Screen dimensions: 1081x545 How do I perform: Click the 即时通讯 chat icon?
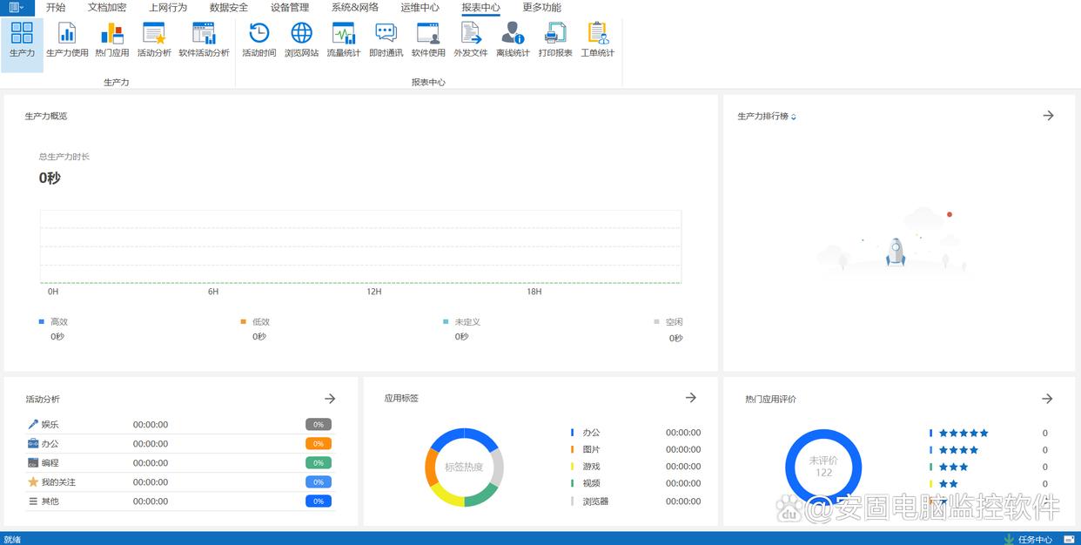tap(386, 40)
